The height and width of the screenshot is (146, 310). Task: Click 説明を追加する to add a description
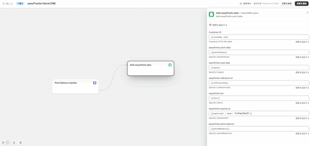[218, 25]
